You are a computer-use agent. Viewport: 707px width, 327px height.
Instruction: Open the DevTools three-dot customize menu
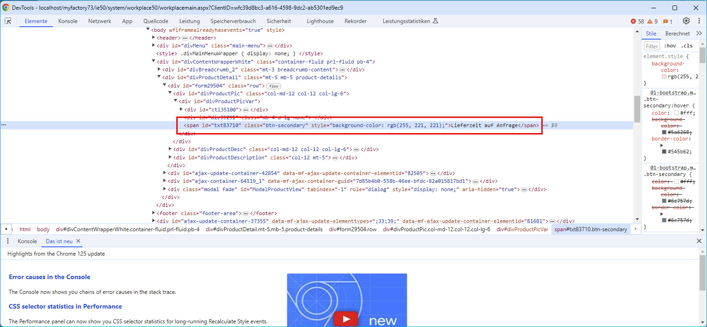click(699, 21)
